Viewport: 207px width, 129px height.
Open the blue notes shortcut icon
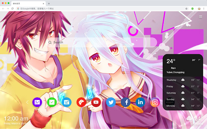coord(67,102)
